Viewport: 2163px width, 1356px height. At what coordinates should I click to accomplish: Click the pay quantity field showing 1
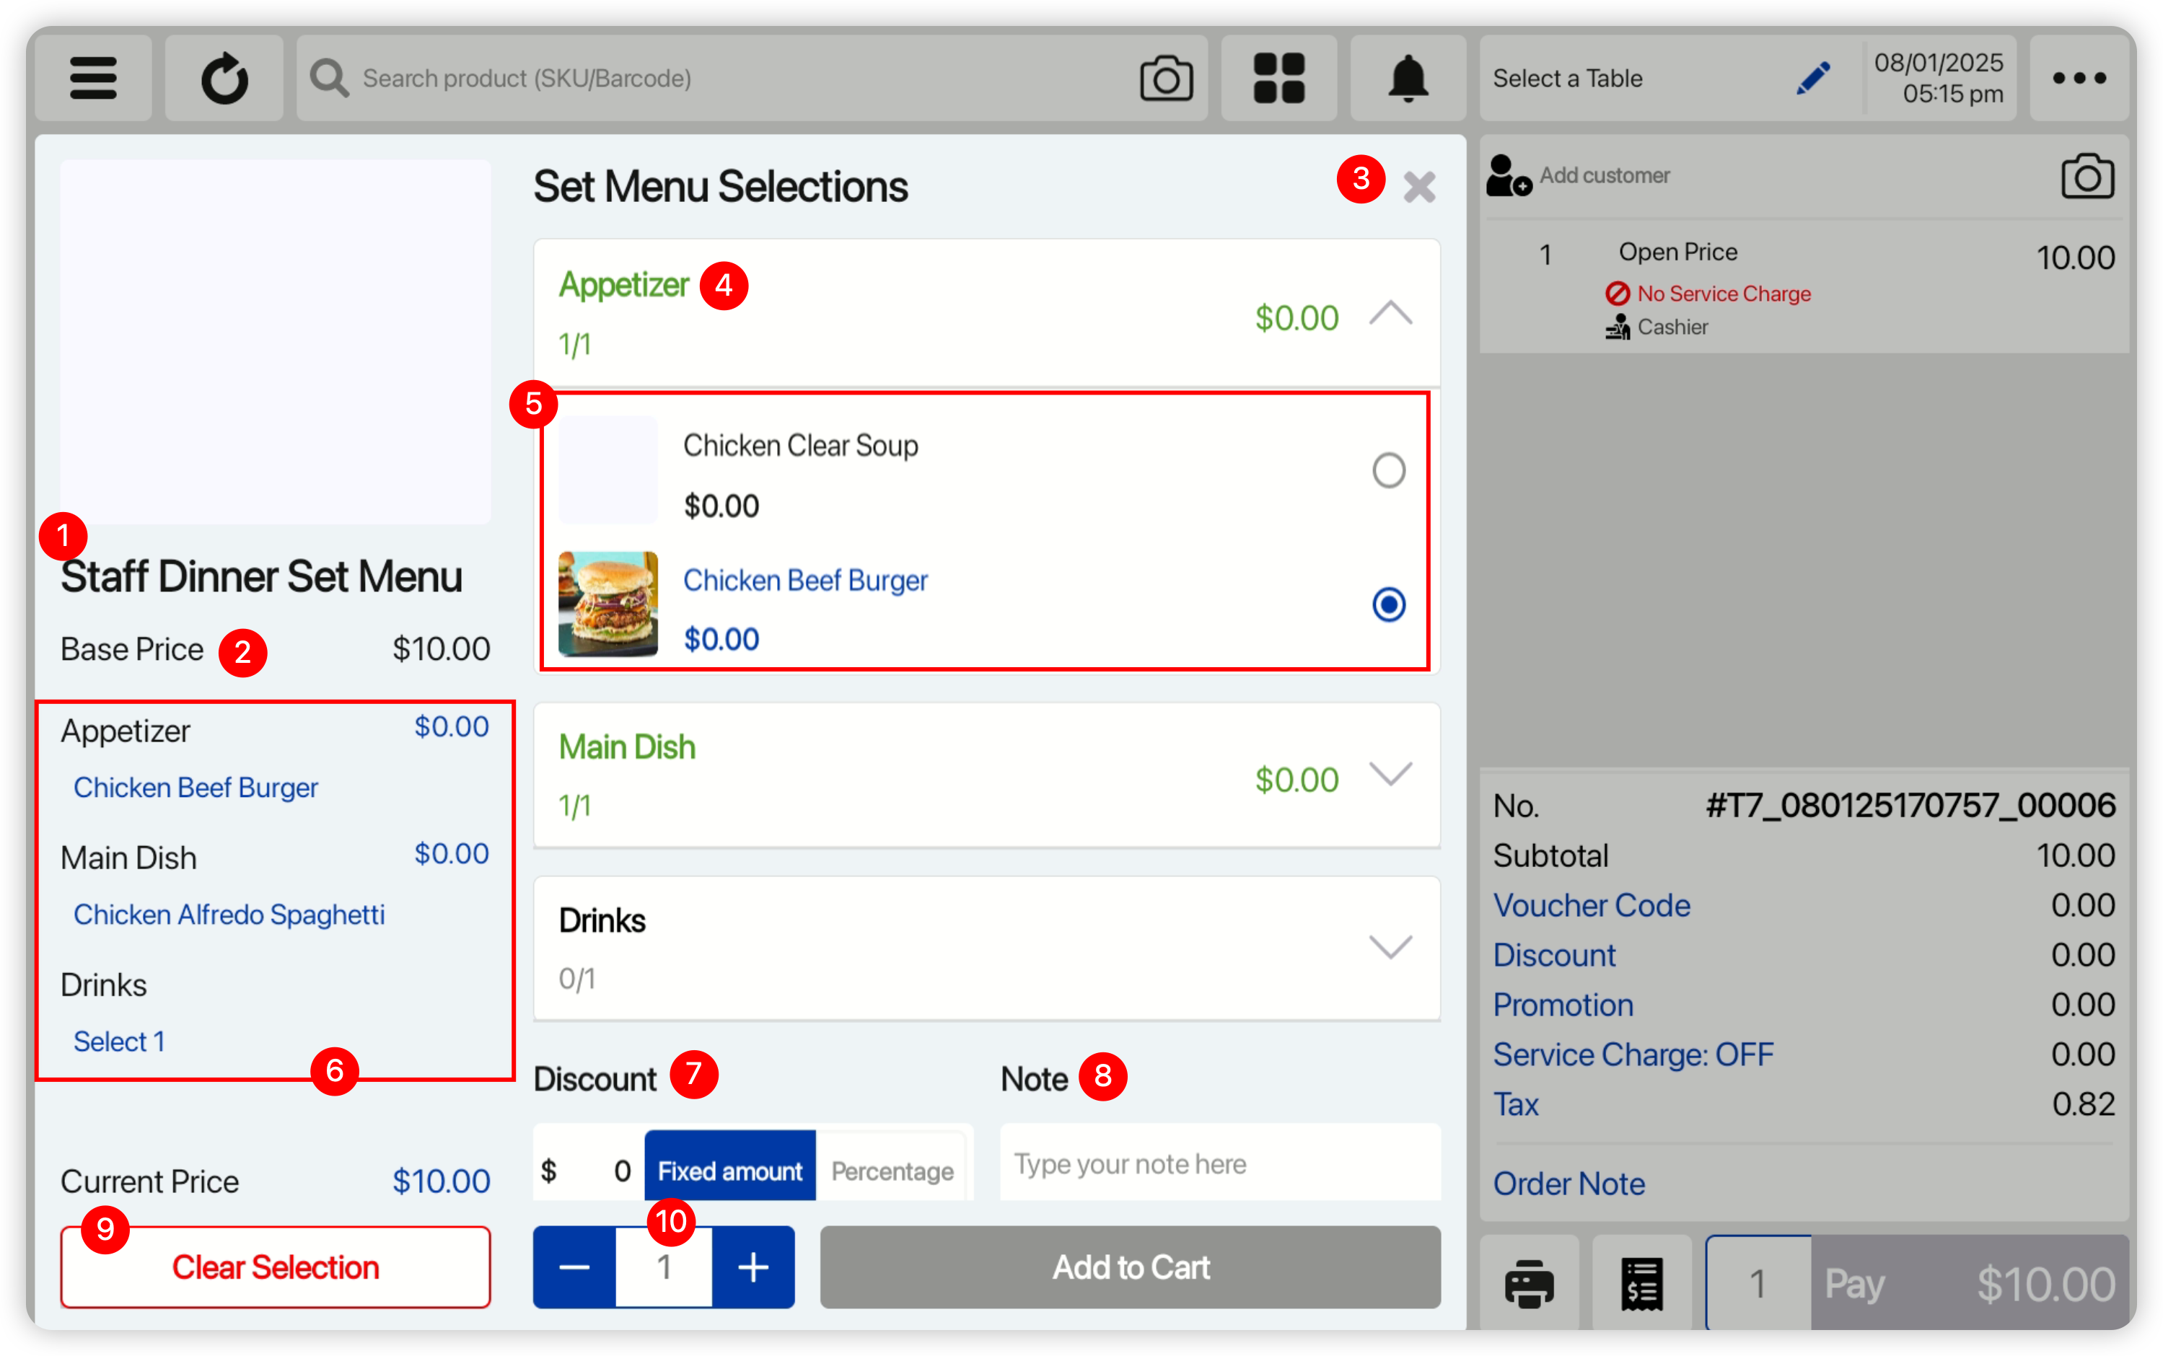tap(1758, 1283)
